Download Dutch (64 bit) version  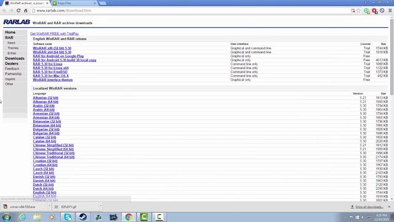pos(43,189)
